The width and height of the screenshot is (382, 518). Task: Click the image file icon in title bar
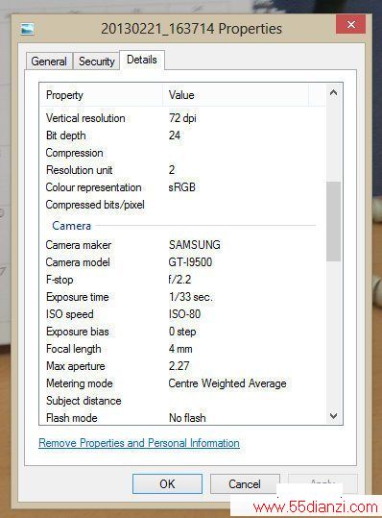click(x=27, y=29)
